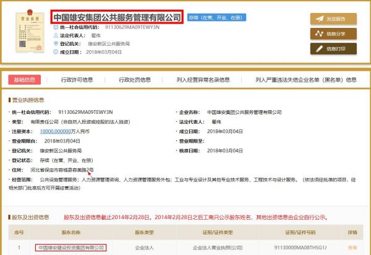Image resolution: width=371 pixels, height=255 pixels.
Task: Click 企业法人营业执照(公司) cell
Action: 218,248
